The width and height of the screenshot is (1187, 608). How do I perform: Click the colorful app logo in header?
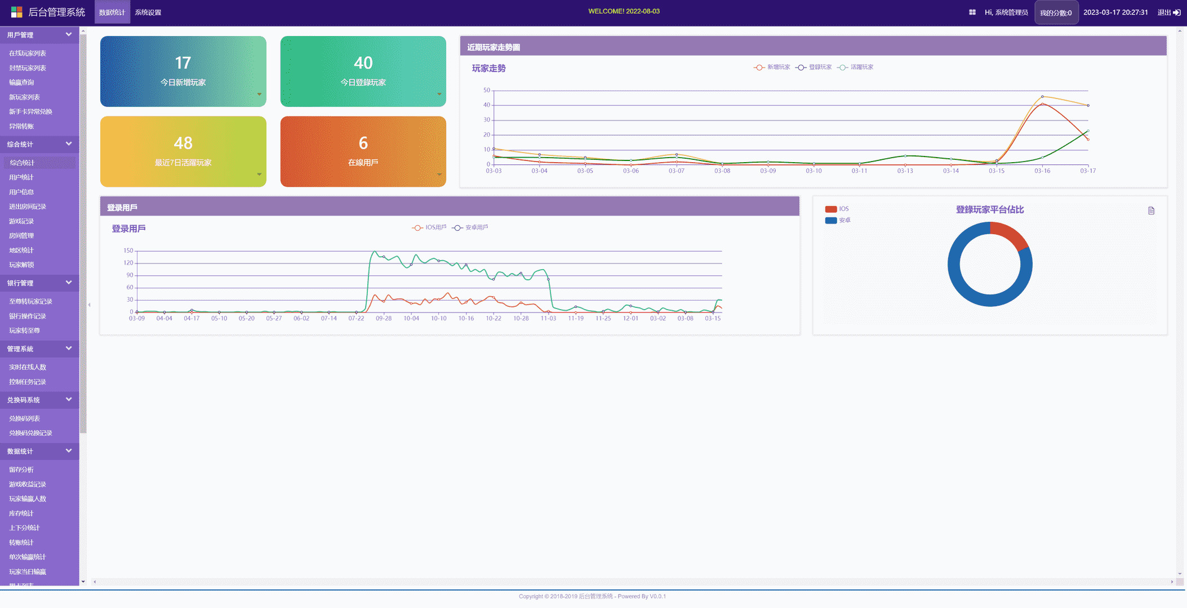17,12
